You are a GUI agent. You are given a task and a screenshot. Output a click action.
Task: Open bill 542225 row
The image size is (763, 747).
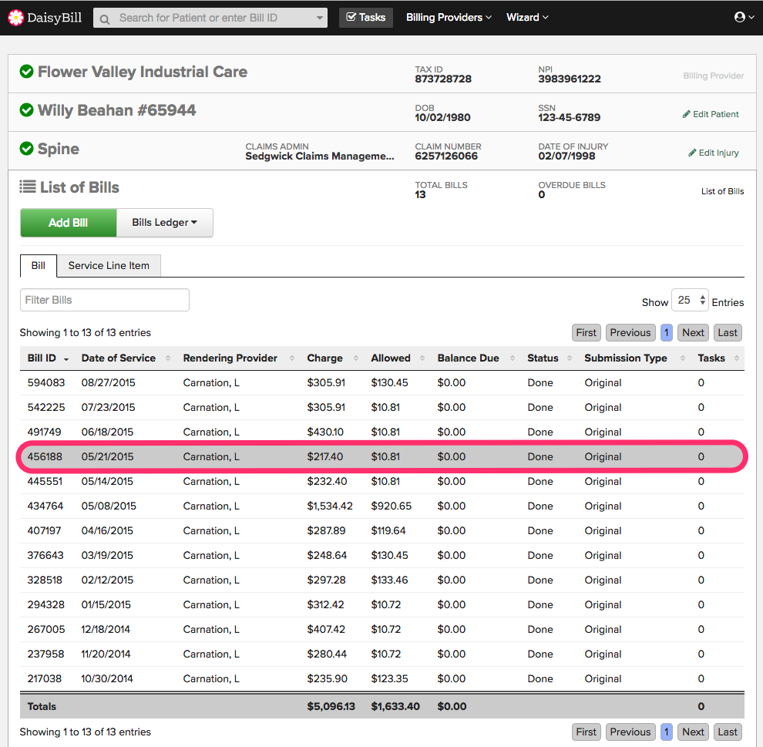(x=382, y=407)
